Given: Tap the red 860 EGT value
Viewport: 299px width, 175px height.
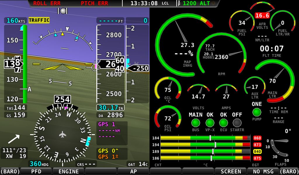Looking at the screenshot, I should (257, 138).
